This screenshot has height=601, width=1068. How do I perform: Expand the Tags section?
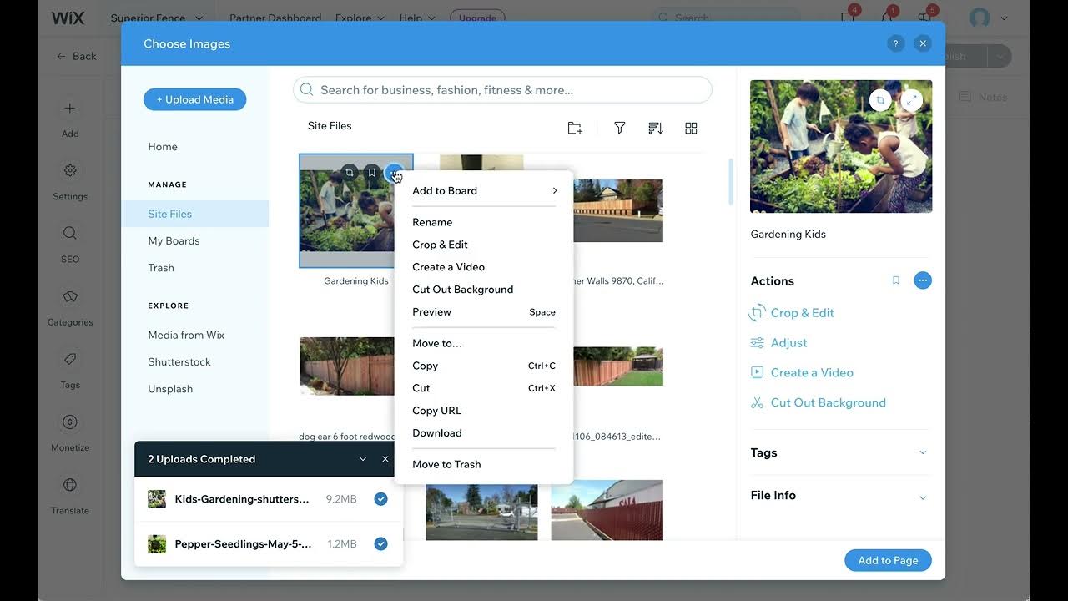pos(923,452)
